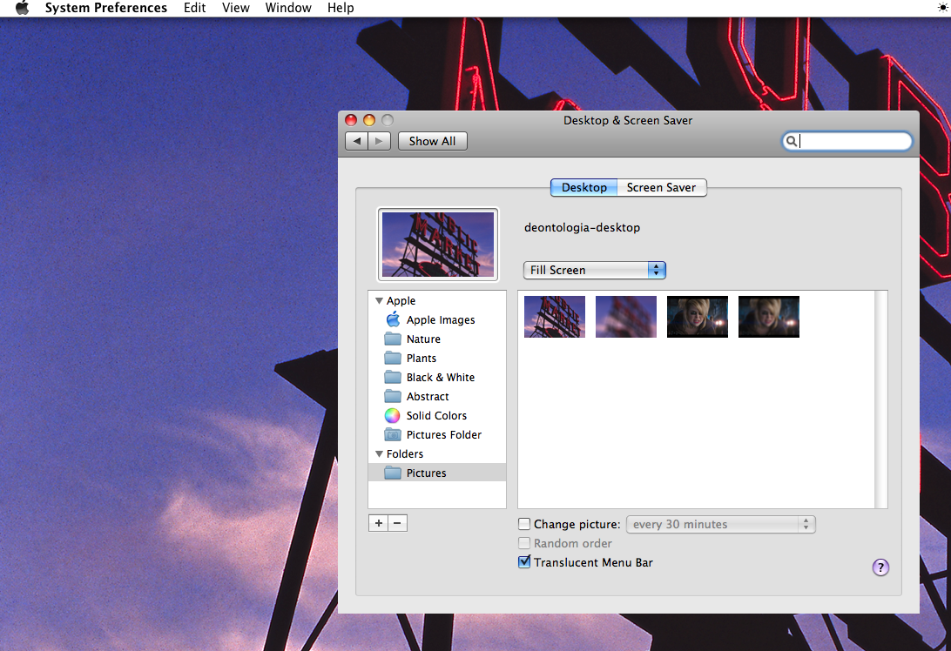Open the System Preferences menu

[105, 8]
